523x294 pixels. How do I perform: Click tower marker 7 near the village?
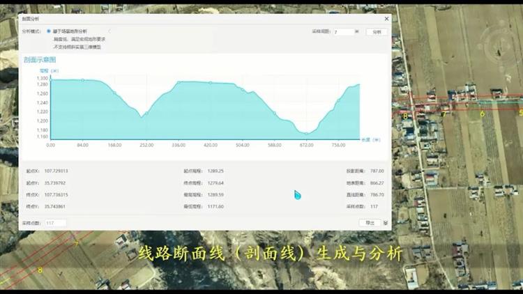tap(442, 114)
